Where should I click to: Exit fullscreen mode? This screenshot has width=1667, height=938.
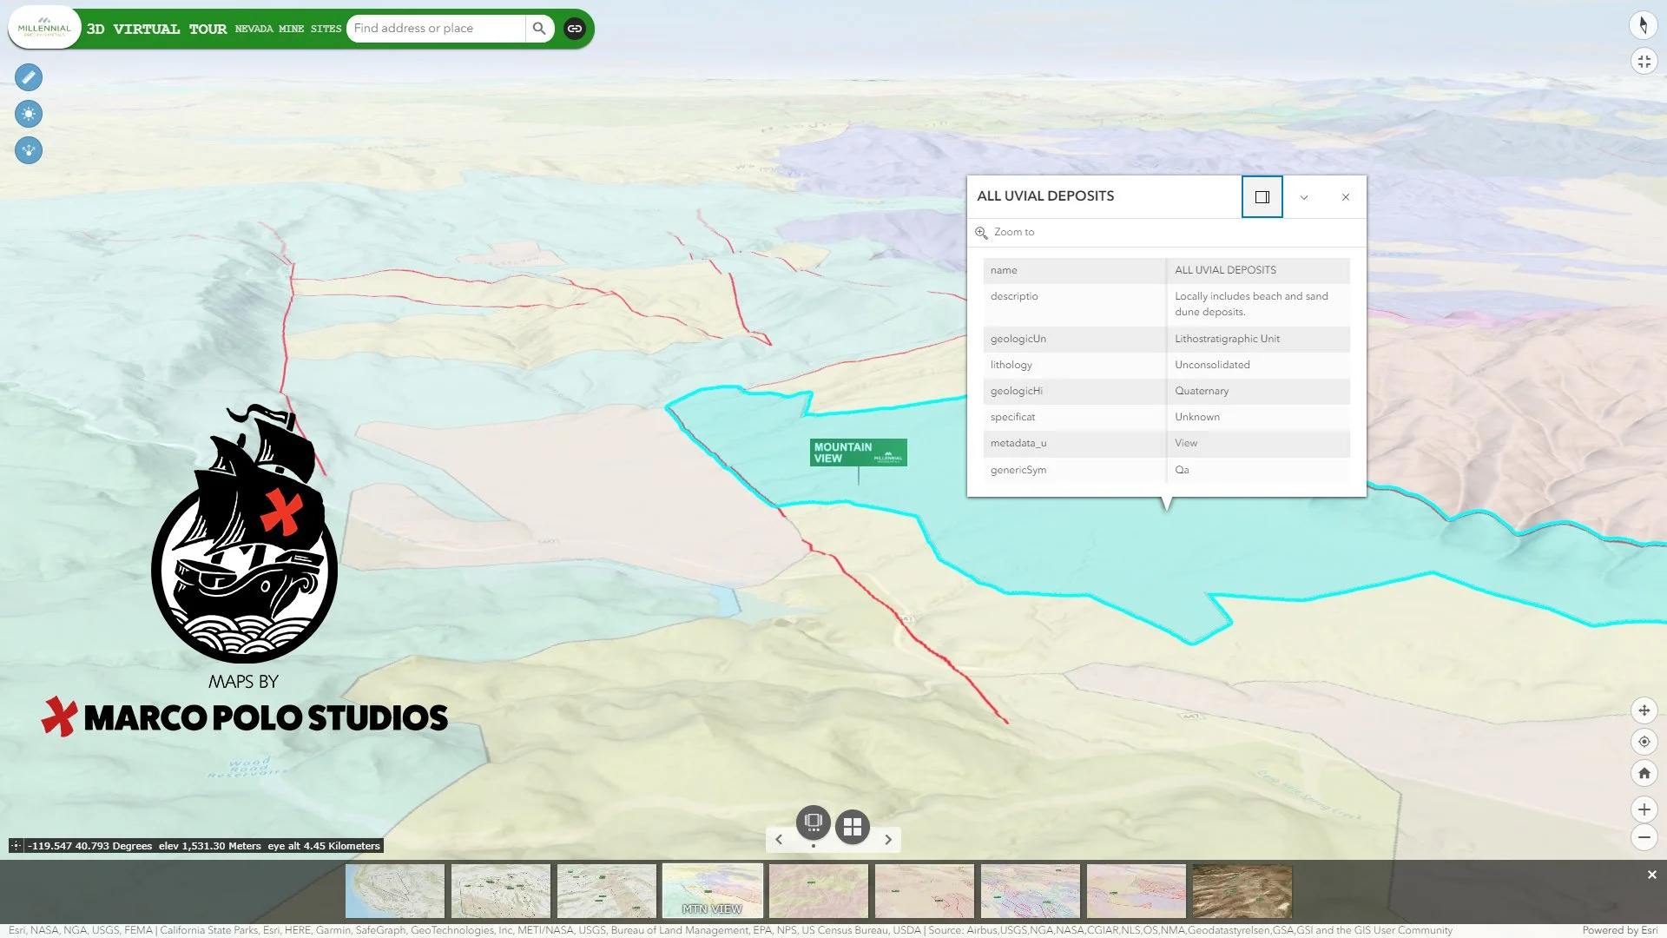1644,62
